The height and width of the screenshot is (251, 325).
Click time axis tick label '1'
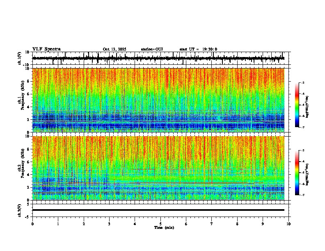(58, 224)
